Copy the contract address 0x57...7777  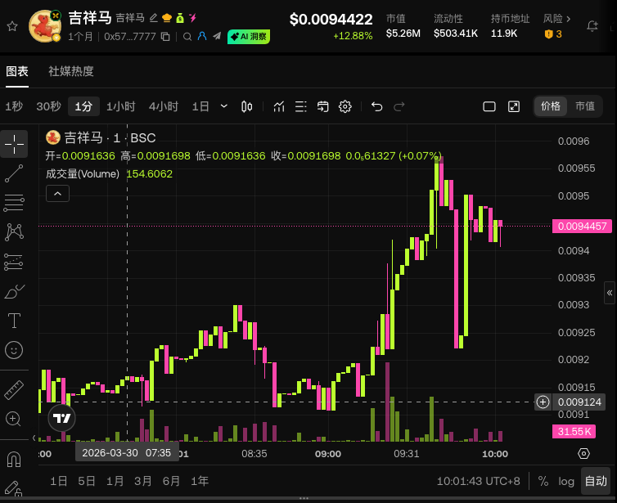click(x=165, y=37)
